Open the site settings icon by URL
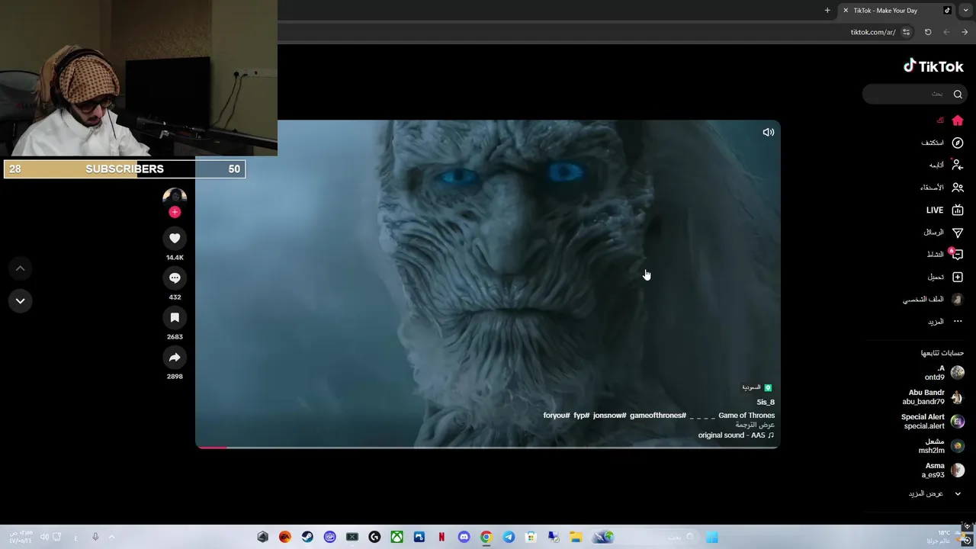Screen dimensions: 976x549 (x=906, y=32)
